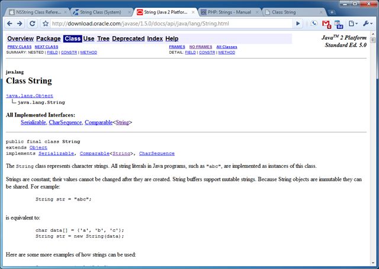Open the Tree navigation link
Viewport: 379px width, 269px height.
tap(103, 38)
